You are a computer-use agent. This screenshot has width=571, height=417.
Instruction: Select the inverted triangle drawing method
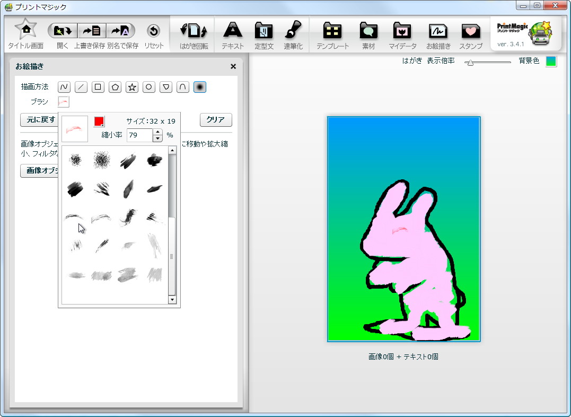[166, 87]
